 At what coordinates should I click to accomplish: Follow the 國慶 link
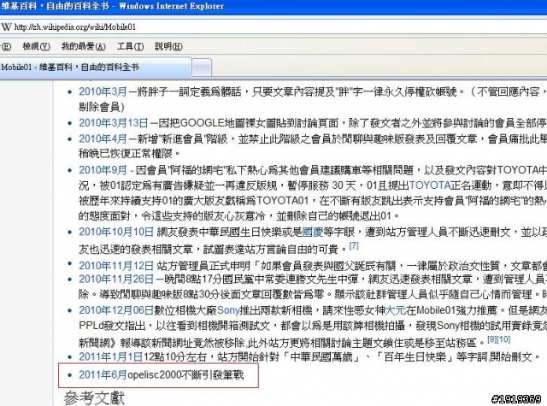pyautogui.click(x=313, y=232)
